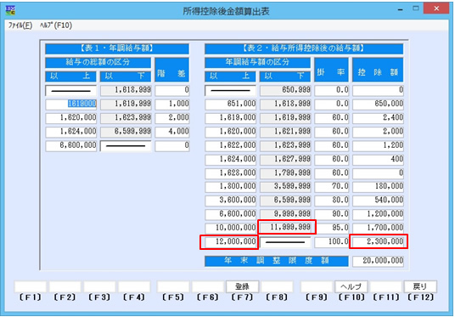
Task: Click the 控除額 field showing 540,000
Action: coord(378,201)
